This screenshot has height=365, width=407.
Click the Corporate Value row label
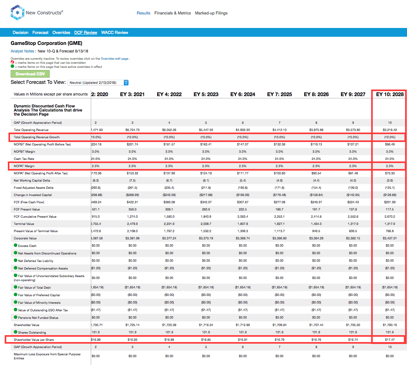click(25, 238)
